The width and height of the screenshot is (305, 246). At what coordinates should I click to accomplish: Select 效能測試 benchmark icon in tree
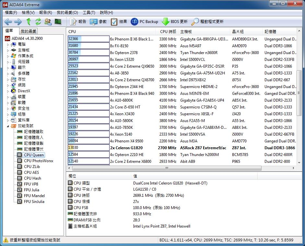(x=13, y=126)
